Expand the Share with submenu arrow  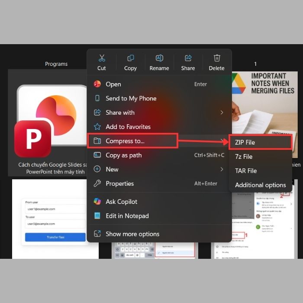coord(222,113)
